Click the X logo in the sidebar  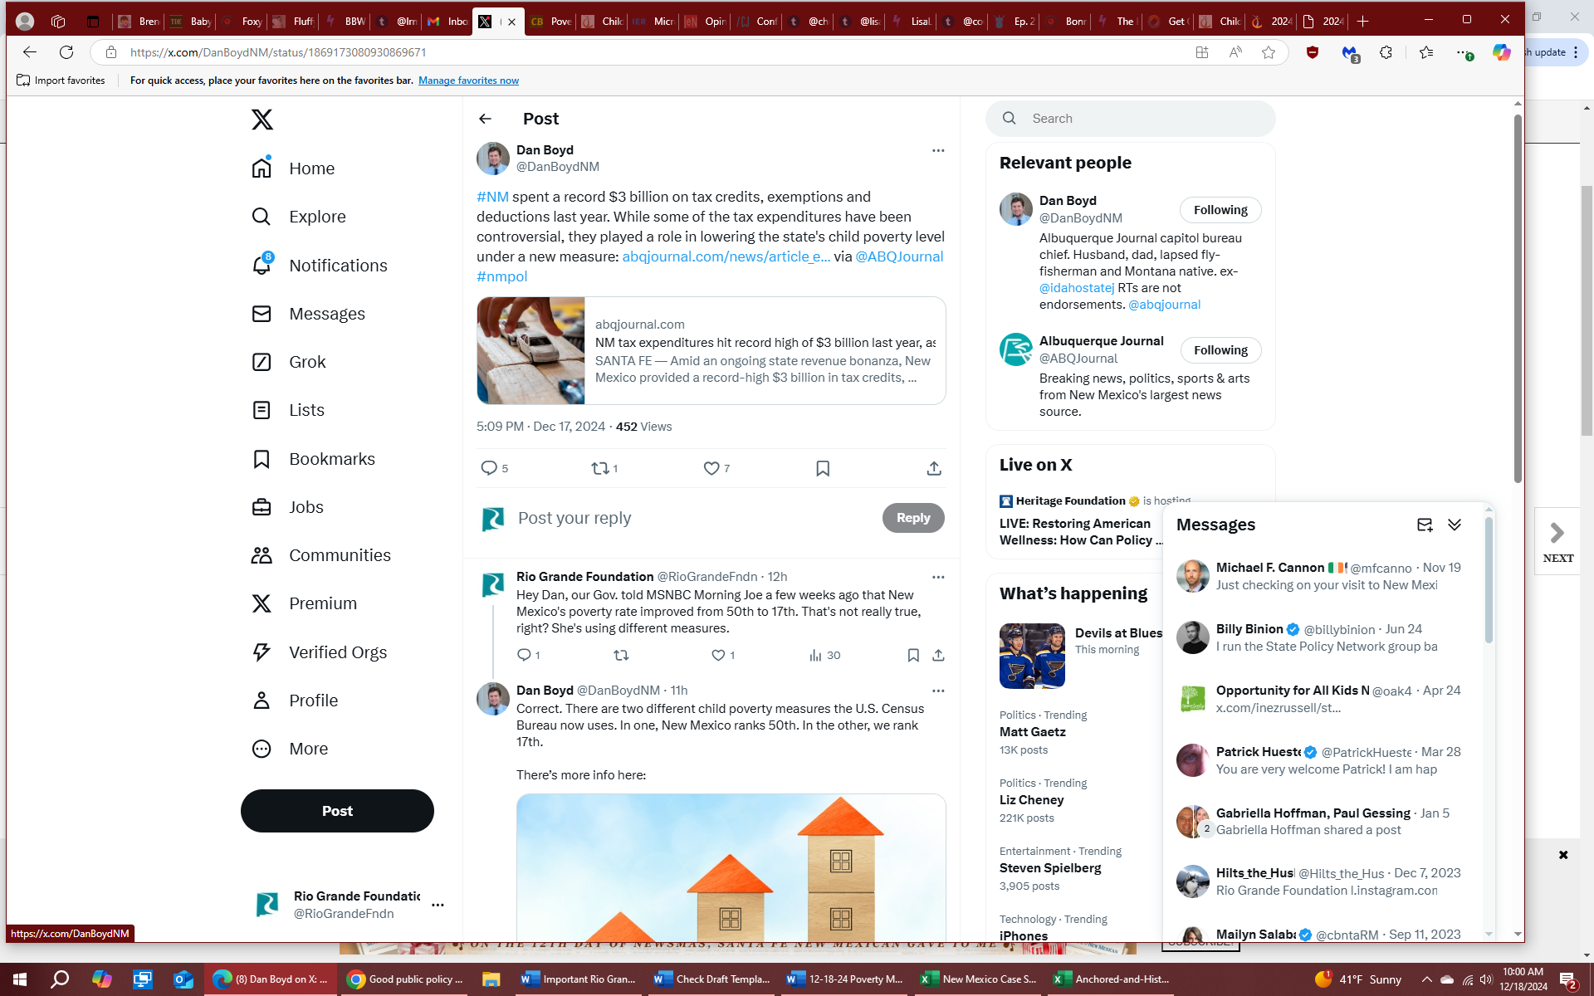pyautogui.click(x=262, y=120)
